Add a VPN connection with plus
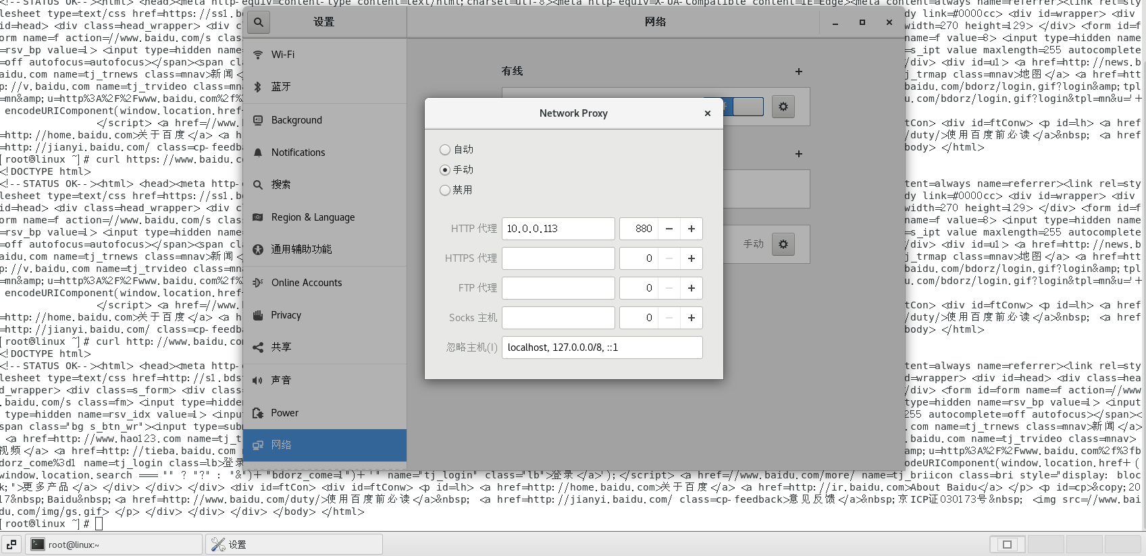1146x556 pixels. click(x=799, y=154)
